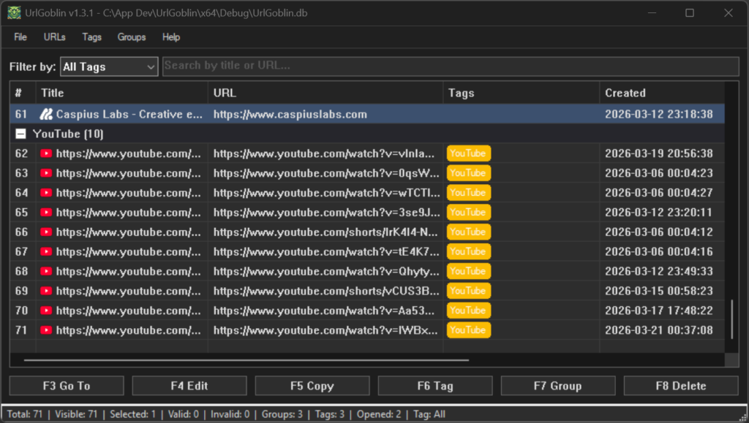Click the horizontal scrollbar below the list
Viewport: 749px width, 423px height.
pyautogui.click(x=246, y=360)
